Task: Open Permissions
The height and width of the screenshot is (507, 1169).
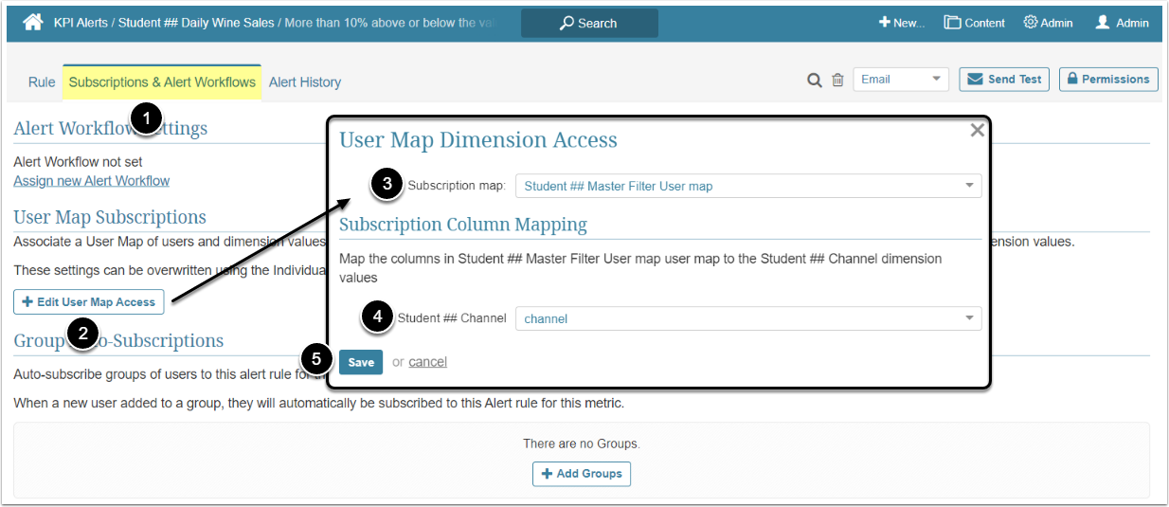Action: [x=1108, y=80]
